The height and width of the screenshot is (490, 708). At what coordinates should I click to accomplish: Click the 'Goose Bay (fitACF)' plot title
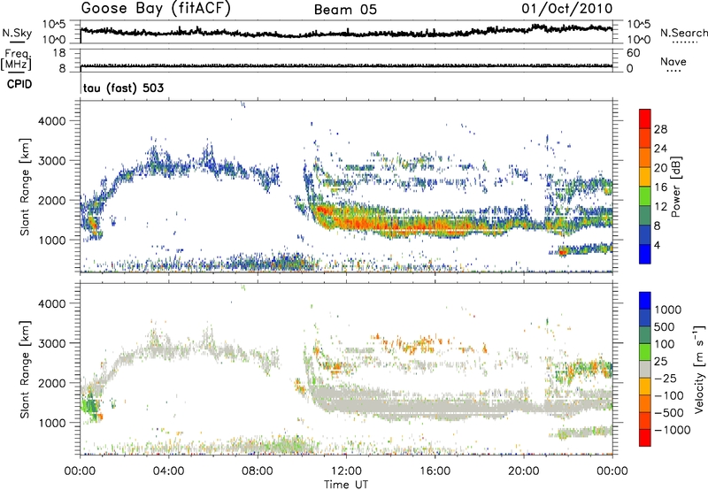click(156, 9)
